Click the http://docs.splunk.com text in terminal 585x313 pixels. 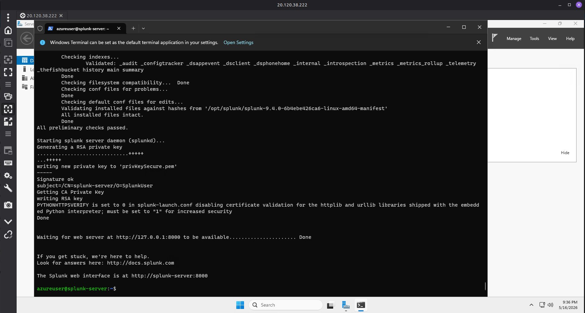[140, 263]
